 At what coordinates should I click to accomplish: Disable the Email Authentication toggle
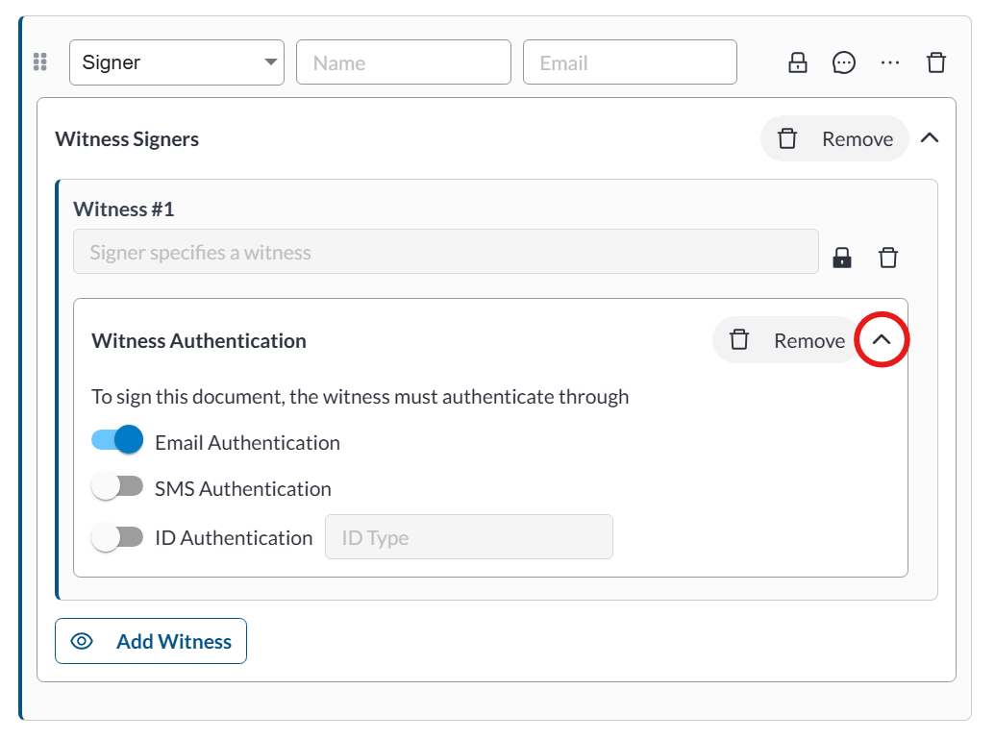(x=117, y=441)
